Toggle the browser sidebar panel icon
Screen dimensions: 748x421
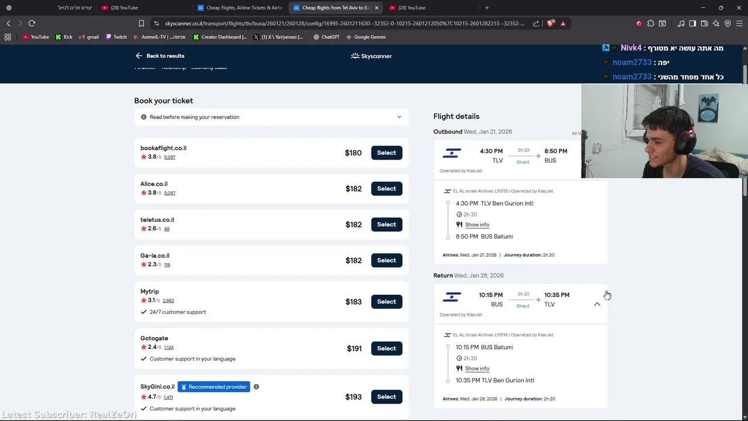pos(692,23)
